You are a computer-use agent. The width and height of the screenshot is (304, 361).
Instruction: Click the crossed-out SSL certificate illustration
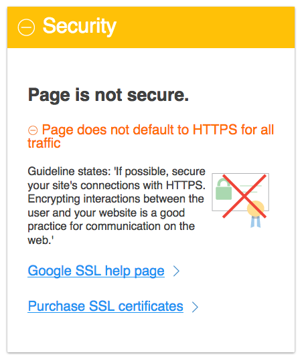(240, 200)
